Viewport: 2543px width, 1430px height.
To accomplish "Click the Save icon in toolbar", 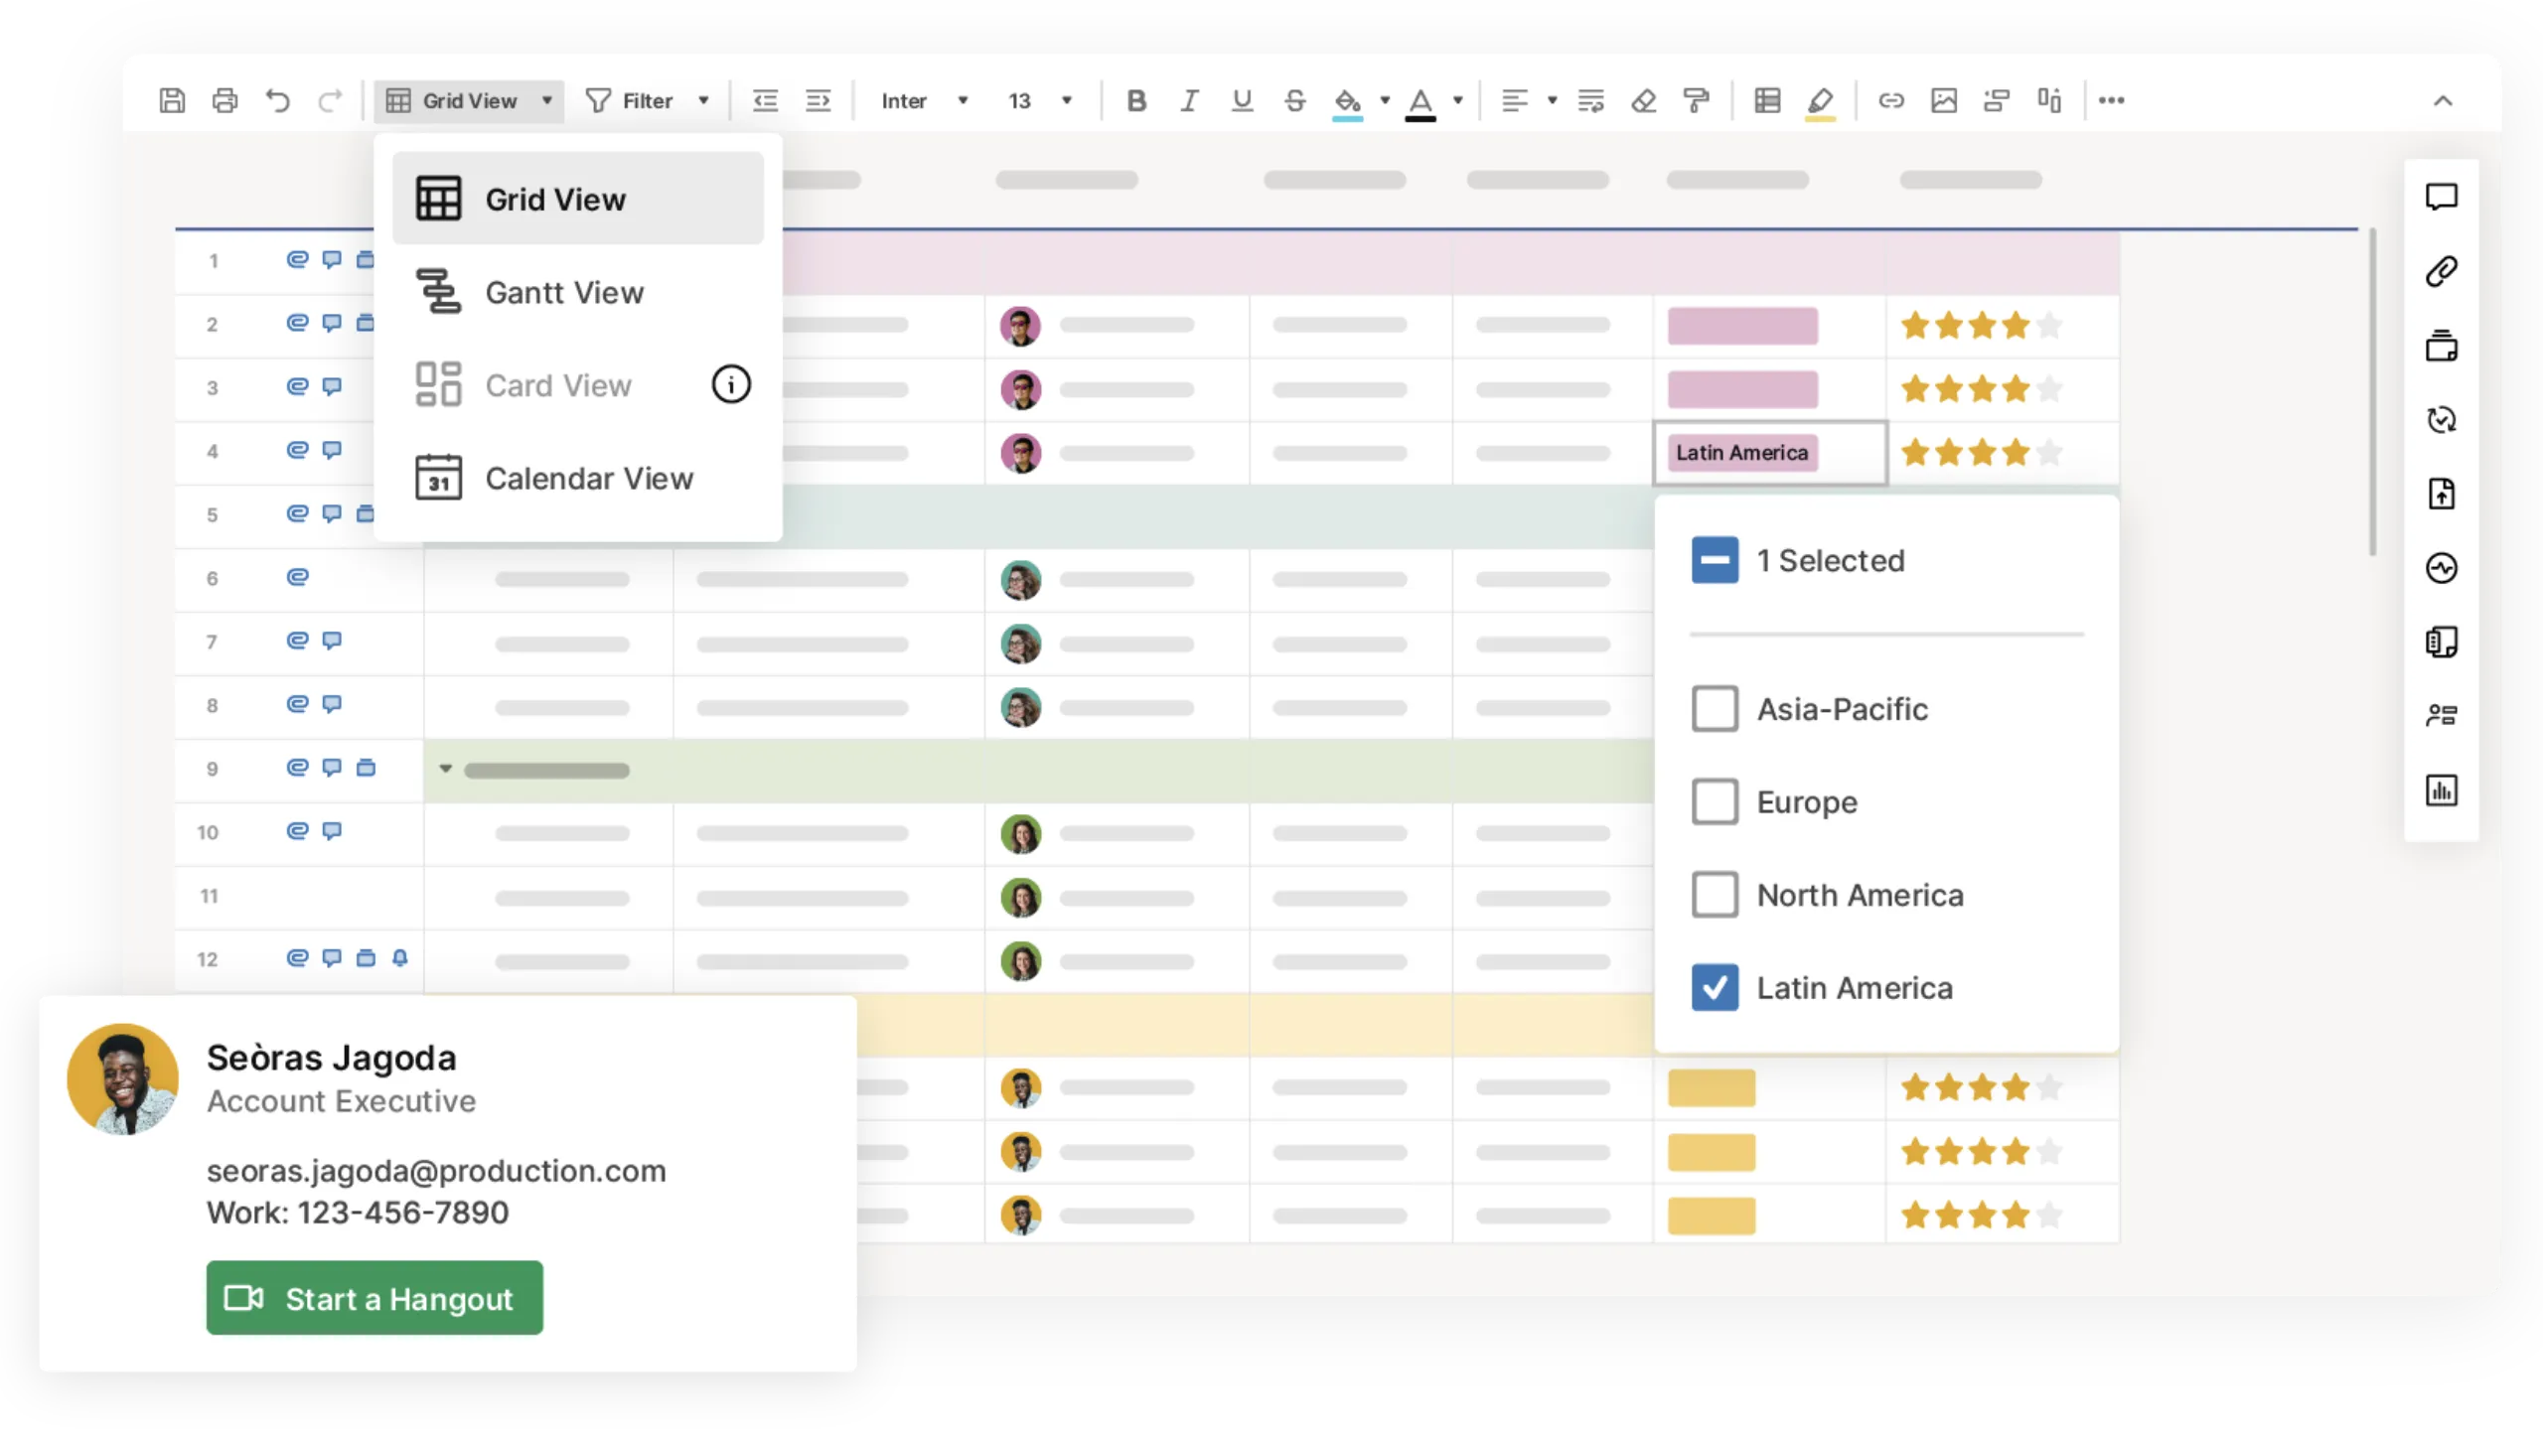I will coord(172,100).
